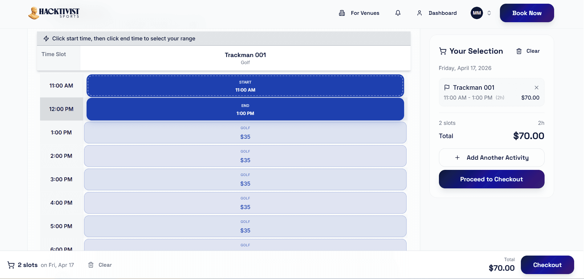Click the Friday, April 17, 2026 date text

pyautogui.click(x=465, y=68)
